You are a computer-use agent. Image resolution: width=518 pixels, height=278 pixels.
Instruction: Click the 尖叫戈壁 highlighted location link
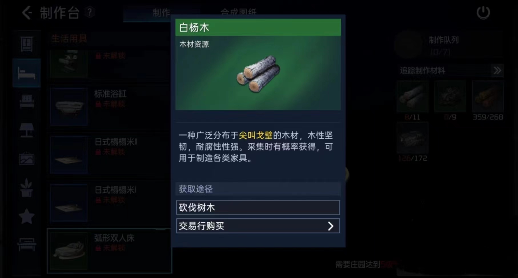pos(256,135)
